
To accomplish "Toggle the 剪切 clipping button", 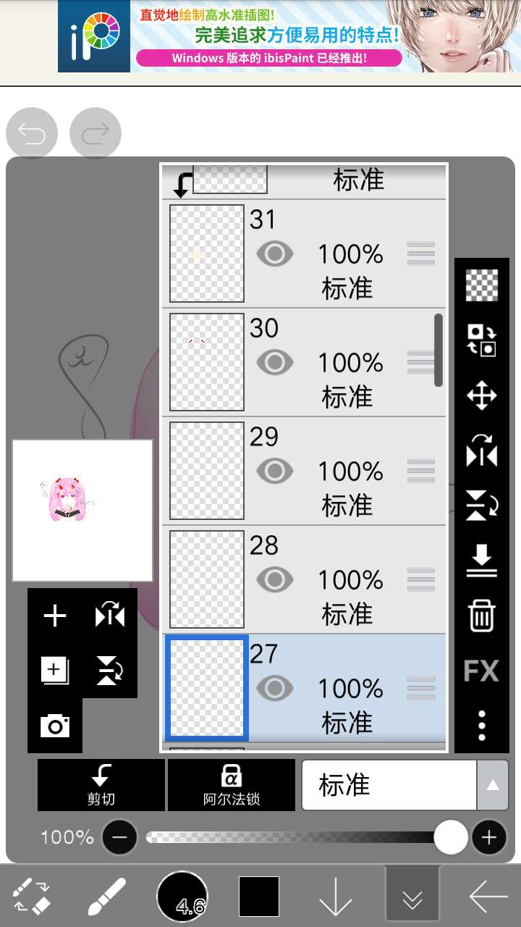I will (x=101, y=785).
